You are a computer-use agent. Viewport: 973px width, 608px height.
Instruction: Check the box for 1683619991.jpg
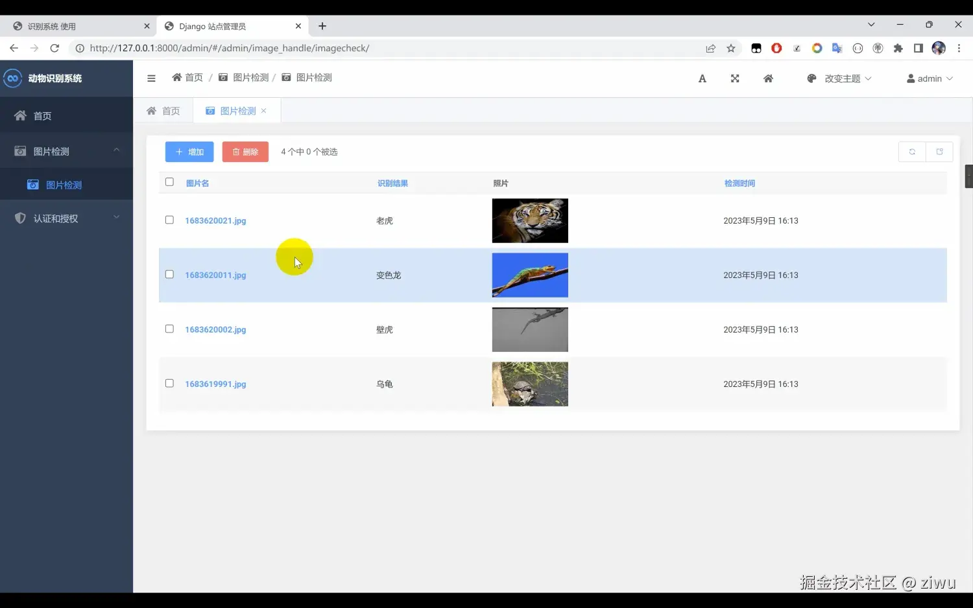tap(169, 383)
